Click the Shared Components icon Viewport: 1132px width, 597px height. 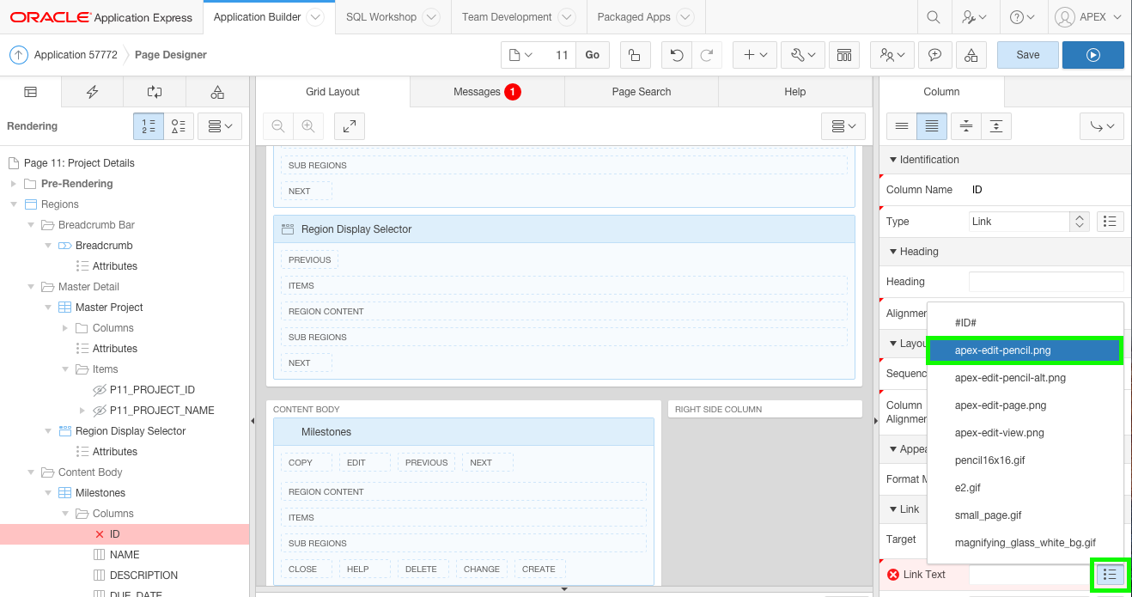coord(971,55)
